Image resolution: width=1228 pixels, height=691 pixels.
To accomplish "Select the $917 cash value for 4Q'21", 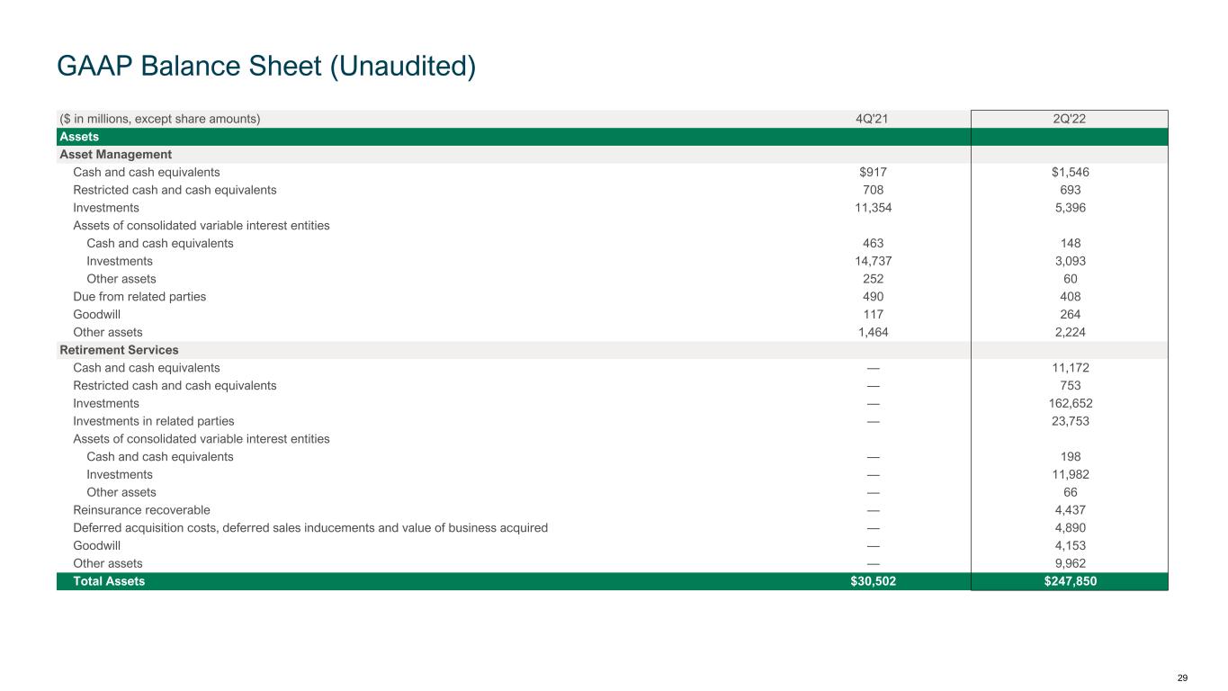I will pyautogui.click(x=871, y=172).
